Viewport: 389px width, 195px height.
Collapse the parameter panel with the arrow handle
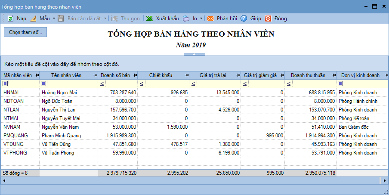pos(194,54)
